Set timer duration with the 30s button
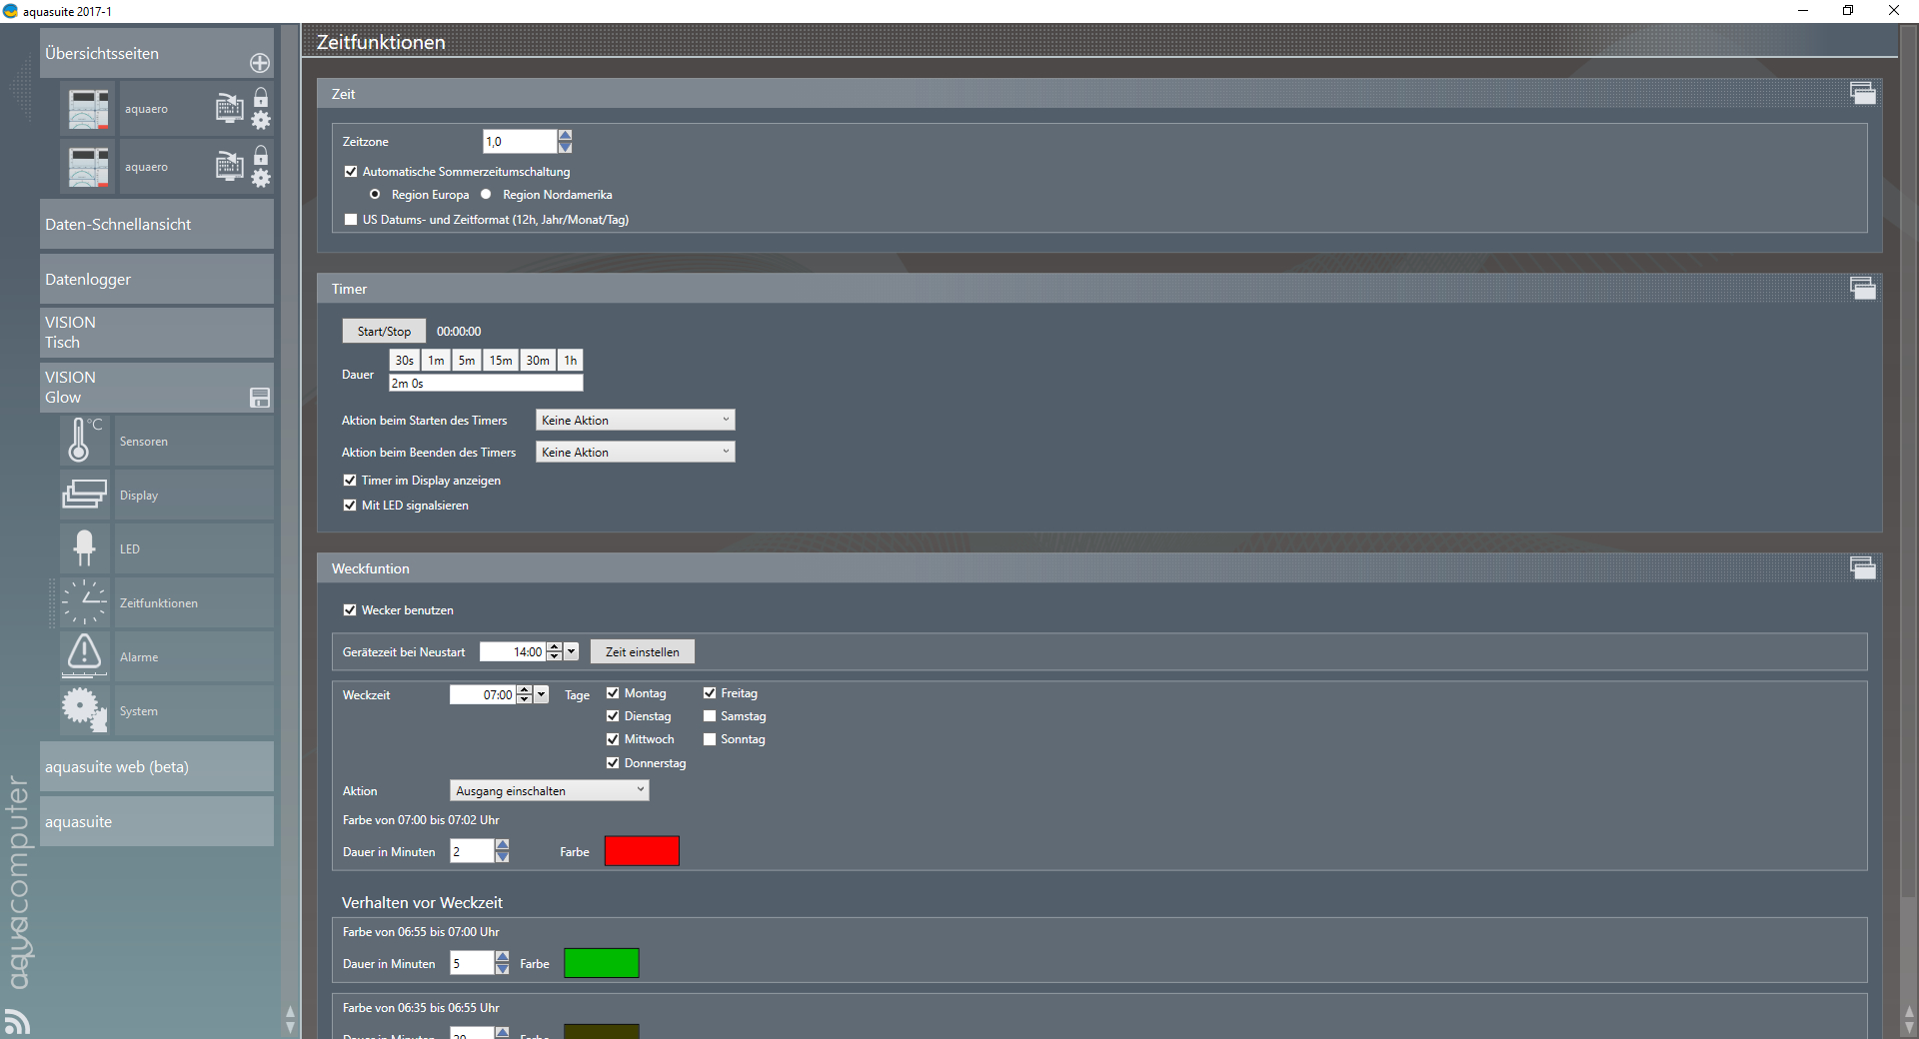 point(404,361)
